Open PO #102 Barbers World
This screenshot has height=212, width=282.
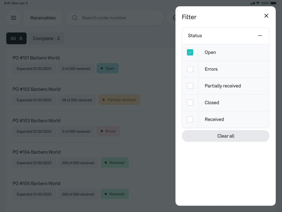coord(91,96)
